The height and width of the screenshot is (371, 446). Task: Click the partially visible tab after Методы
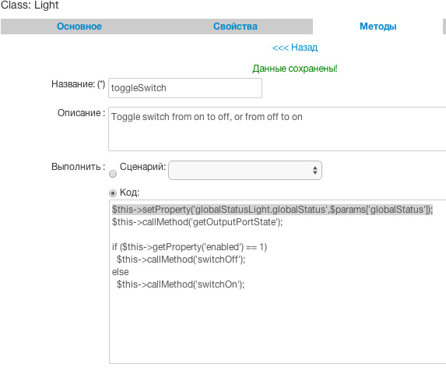pos(444,26)
